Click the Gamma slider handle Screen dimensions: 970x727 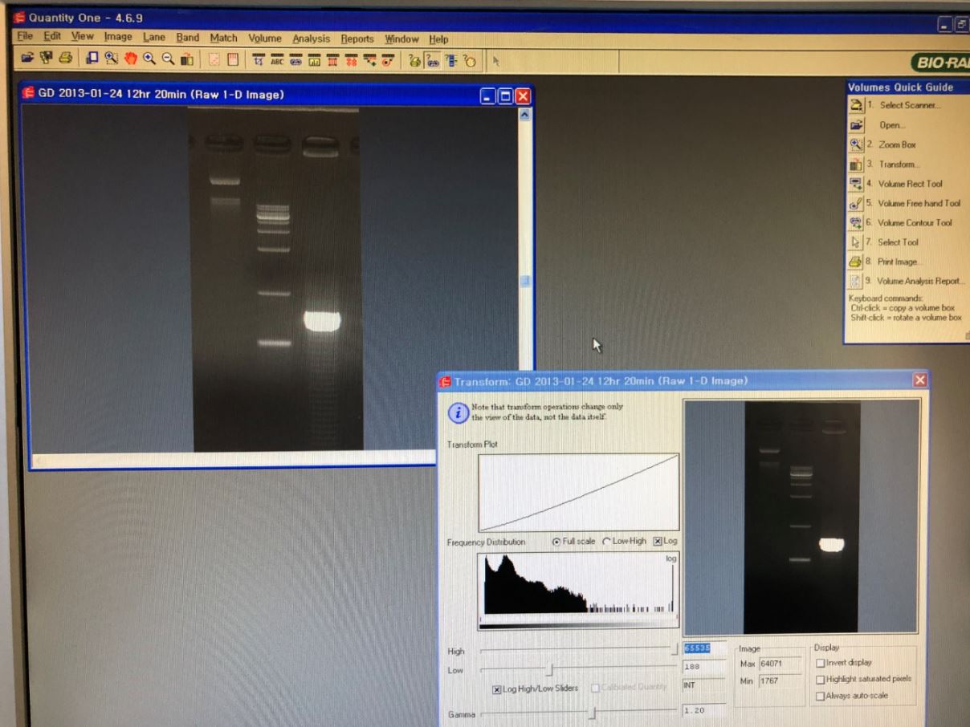tap(593, 713)
